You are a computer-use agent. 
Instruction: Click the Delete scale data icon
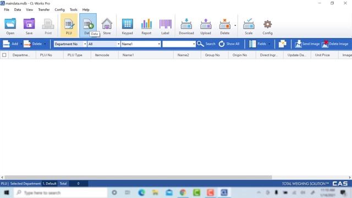(x=225, y=26)
